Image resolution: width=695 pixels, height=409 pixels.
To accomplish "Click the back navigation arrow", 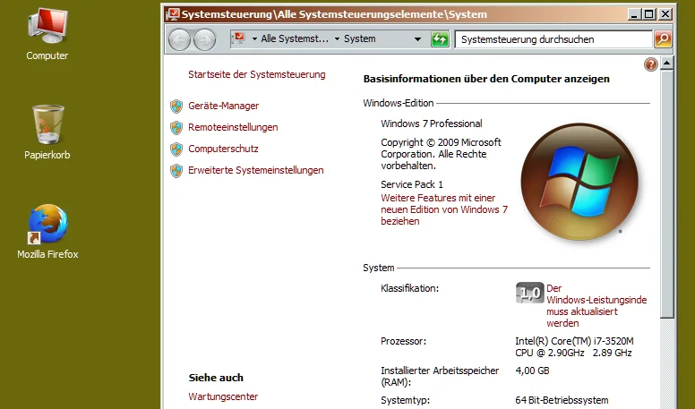I will [179, 40].
